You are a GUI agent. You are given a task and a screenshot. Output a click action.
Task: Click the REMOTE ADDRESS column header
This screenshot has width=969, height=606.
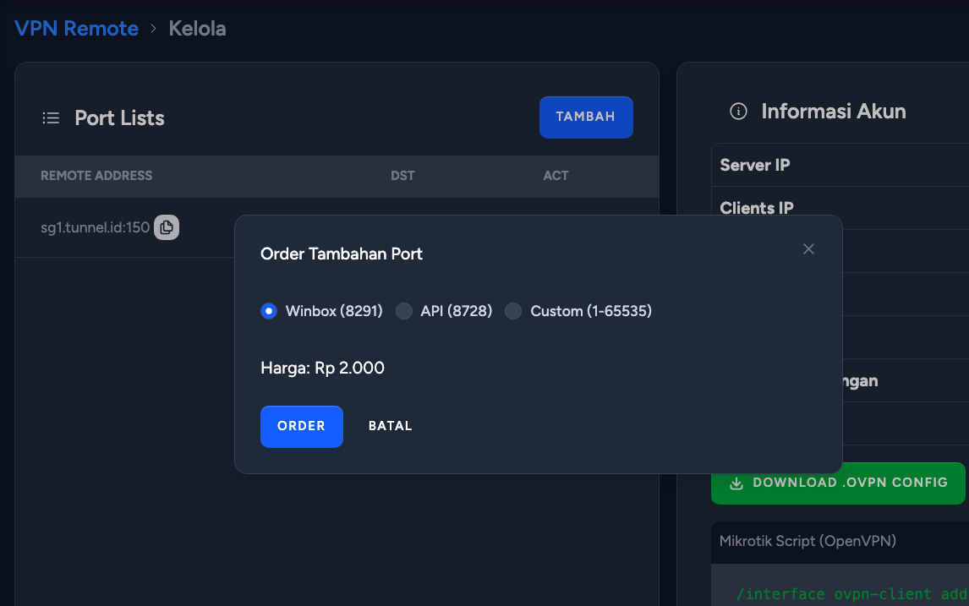coord(96,176)
